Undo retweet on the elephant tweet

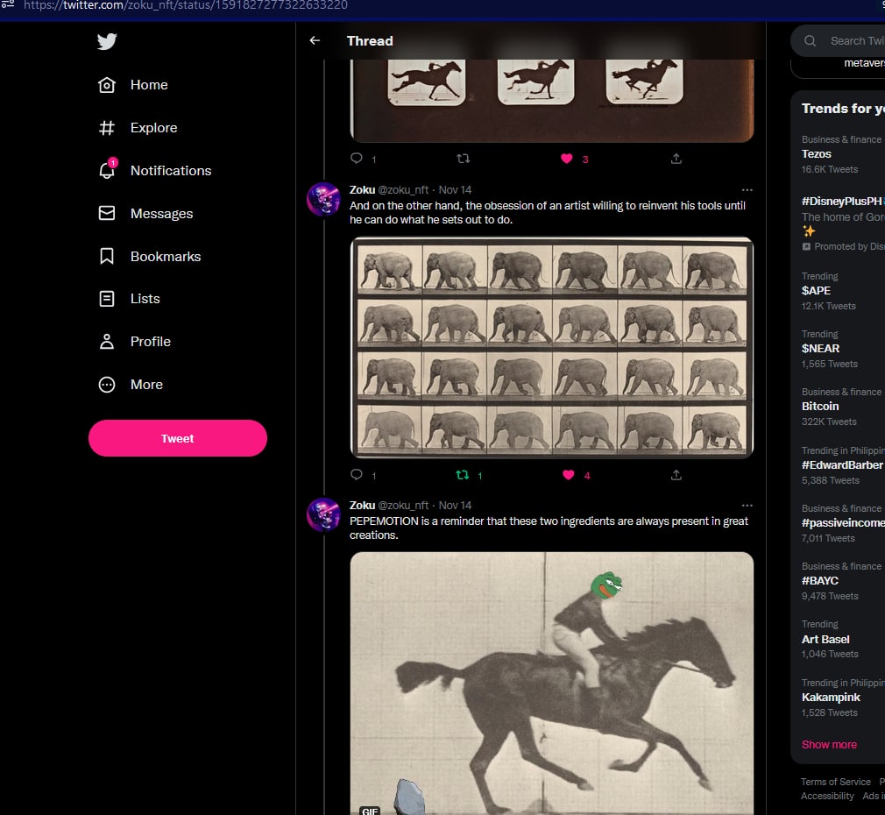[x=463, y=475]
